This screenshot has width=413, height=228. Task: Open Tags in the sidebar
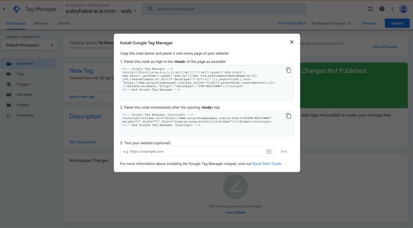(x=20, y=74)
